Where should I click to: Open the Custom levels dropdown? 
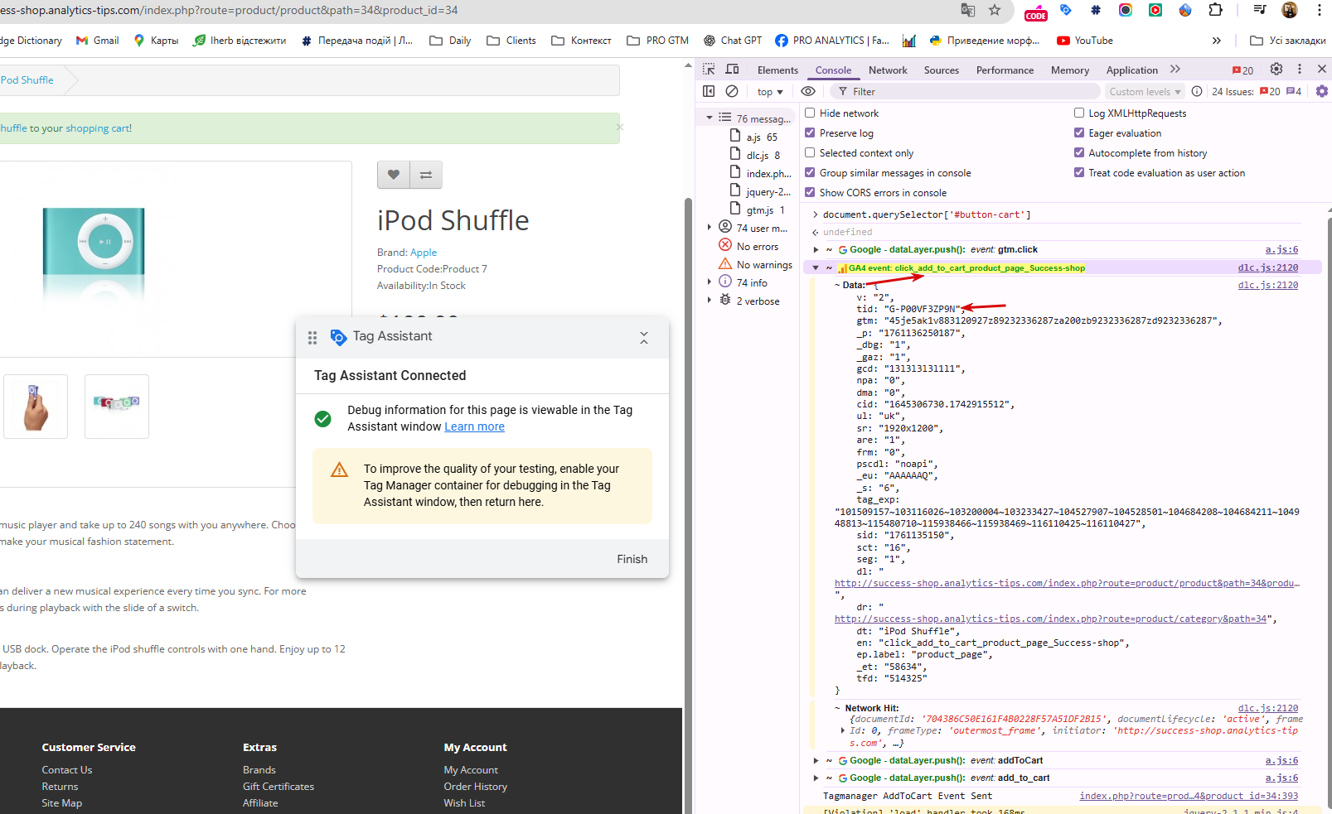1145,92
